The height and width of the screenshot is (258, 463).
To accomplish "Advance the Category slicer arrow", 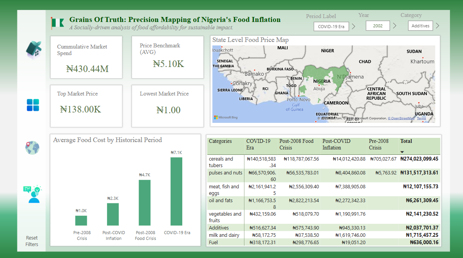I will pos(438,26).
